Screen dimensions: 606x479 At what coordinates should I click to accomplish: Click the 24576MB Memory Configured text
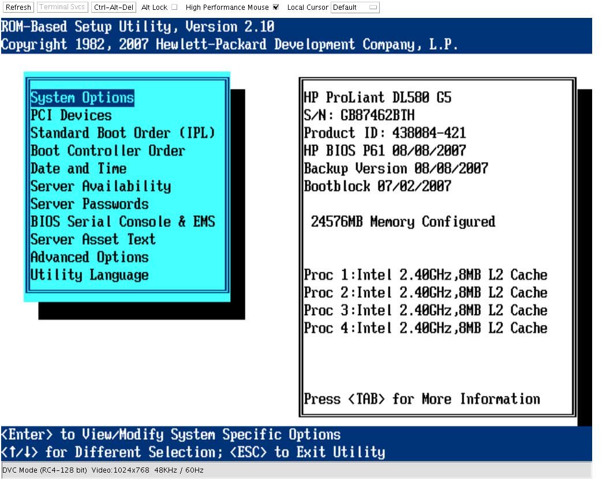click(403, 222)
